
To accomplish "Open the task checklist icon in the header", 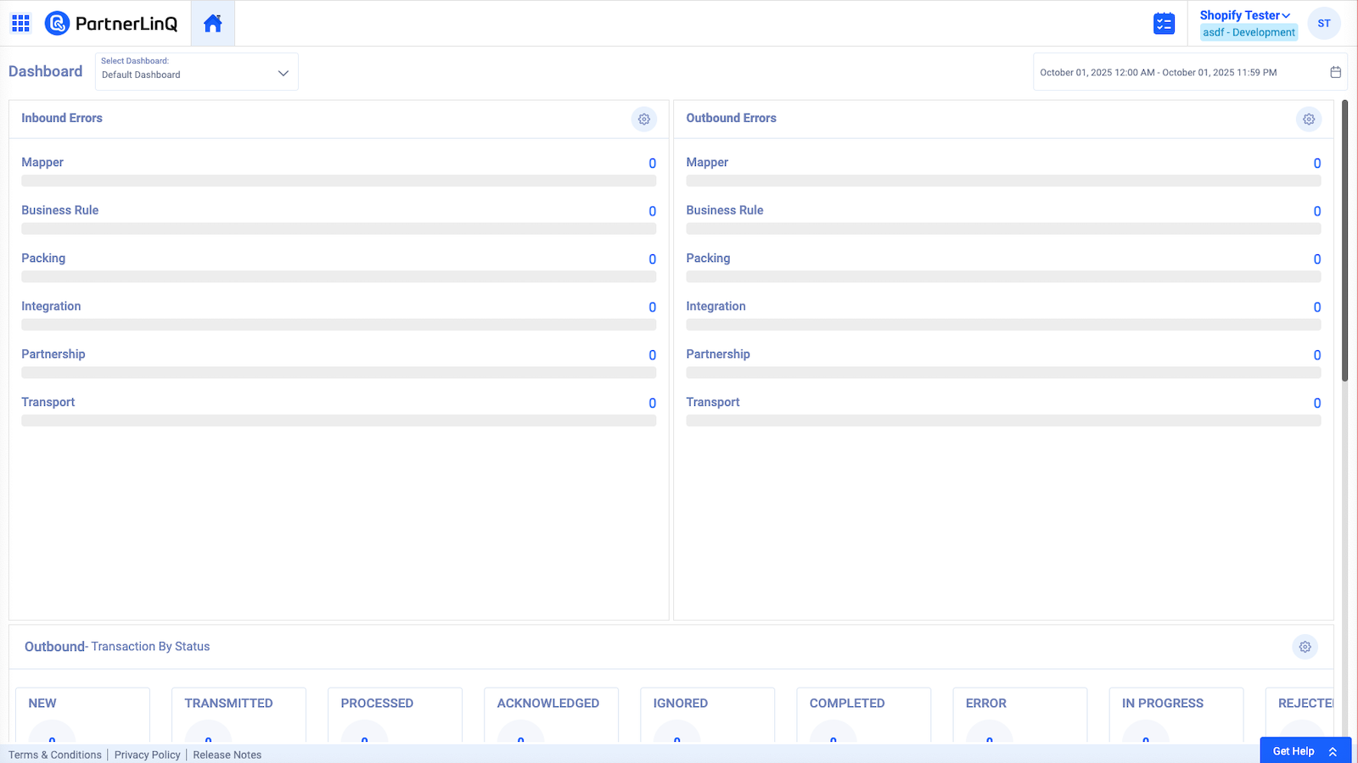I will (x=1164, y=23).
